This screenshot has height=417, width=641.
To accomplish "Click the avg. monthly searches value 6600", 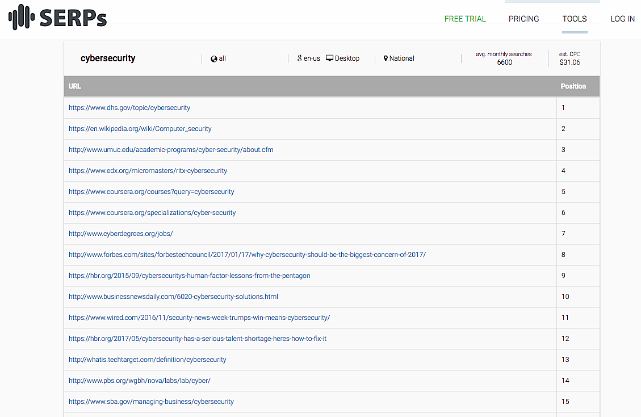I will pos(505,62).
